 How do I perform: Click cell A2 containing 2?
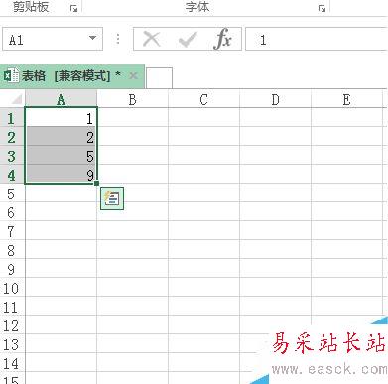(x=61, y=136)
